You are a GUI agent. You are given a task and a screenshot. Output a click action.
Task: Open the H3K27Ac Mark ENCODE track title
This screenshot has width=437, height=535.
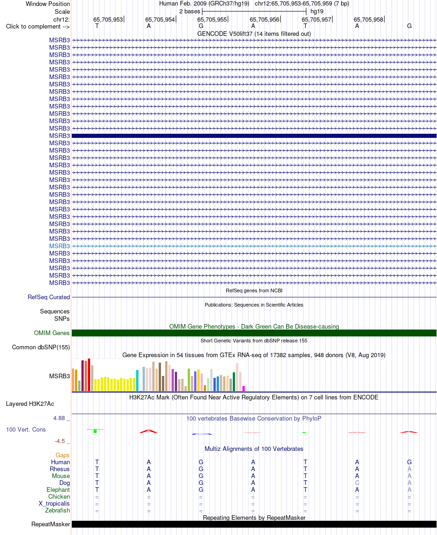click(253, 398)
